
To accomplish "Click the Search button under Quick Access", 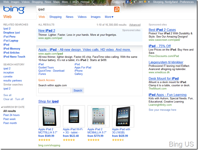I will click(x=78, y=90).
